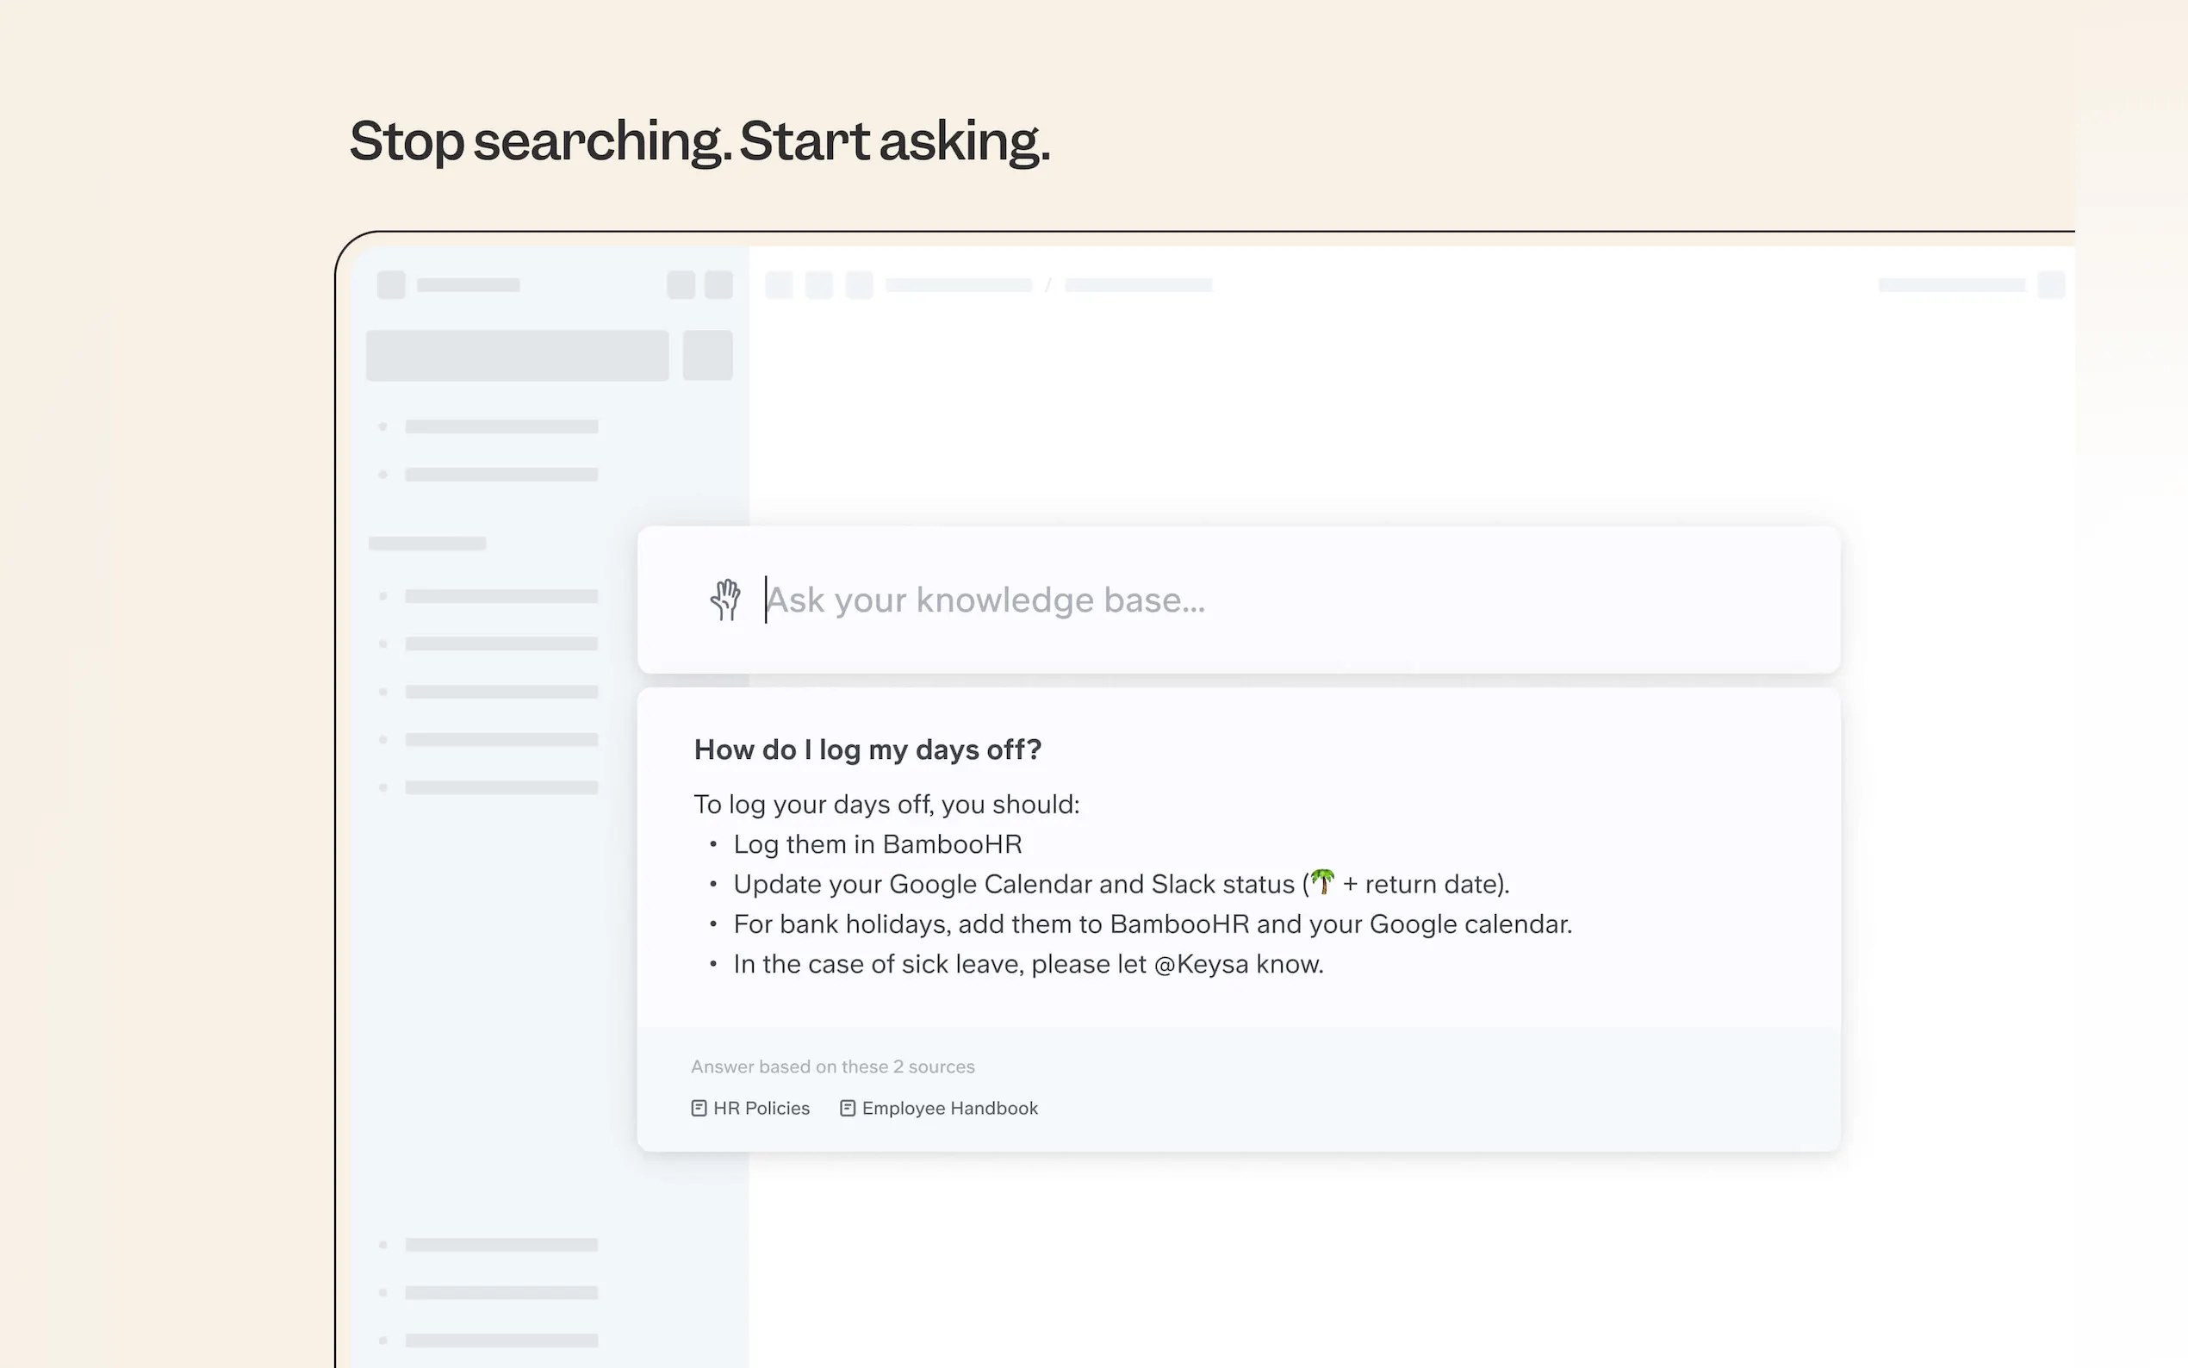Click the workspace avatar placeholder in sidebar header
The width and height of the screenshot is (2188, 1368).
click(391, 285)
